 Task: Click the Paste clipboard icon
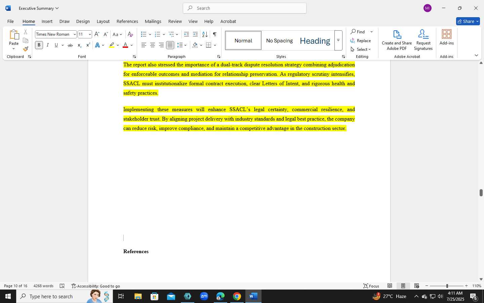click(14, 35)
